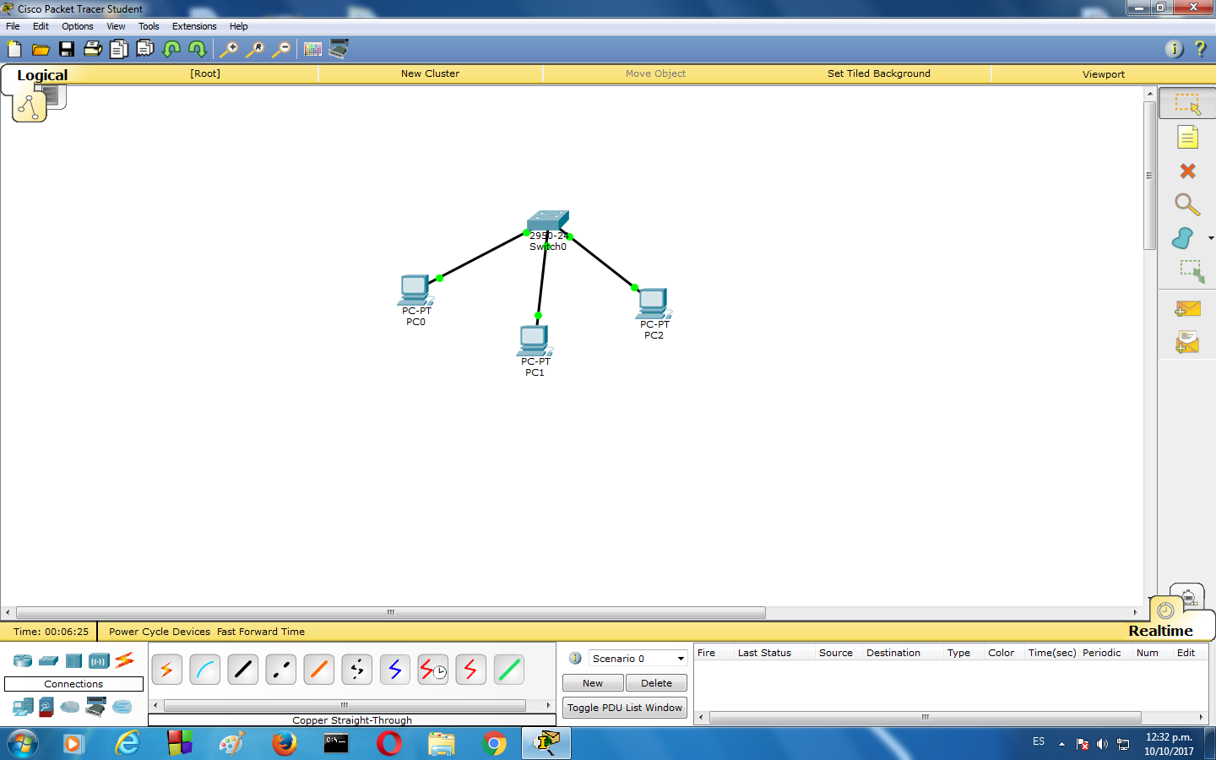
Task: Click the Connections panel horizontal scrollbar
Action: tap(343, 705)
